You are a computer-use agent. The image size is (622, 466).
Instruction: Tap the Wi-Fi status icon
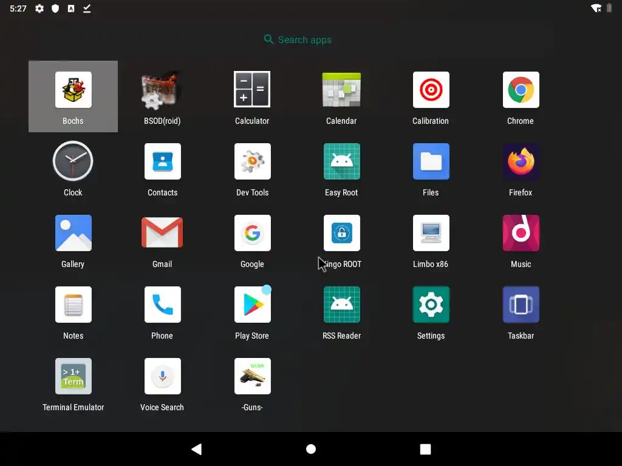tap(596, 8)
